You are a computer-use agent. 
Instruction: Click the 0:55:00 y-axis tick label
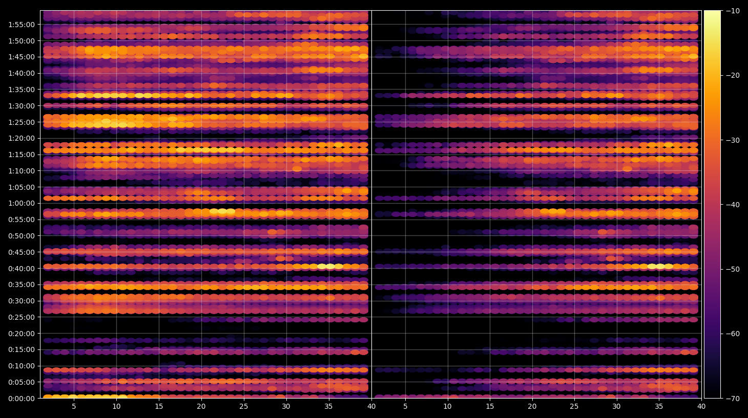[x=22, y=219]
